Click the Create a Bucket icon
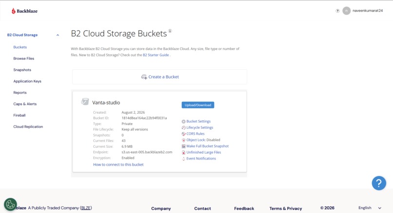 144,77
